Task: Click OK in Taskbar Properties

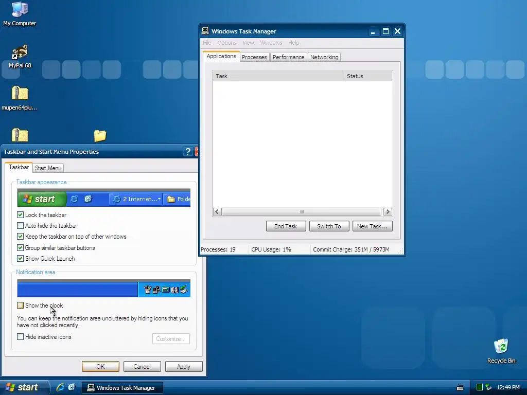Action: point(100,366)
